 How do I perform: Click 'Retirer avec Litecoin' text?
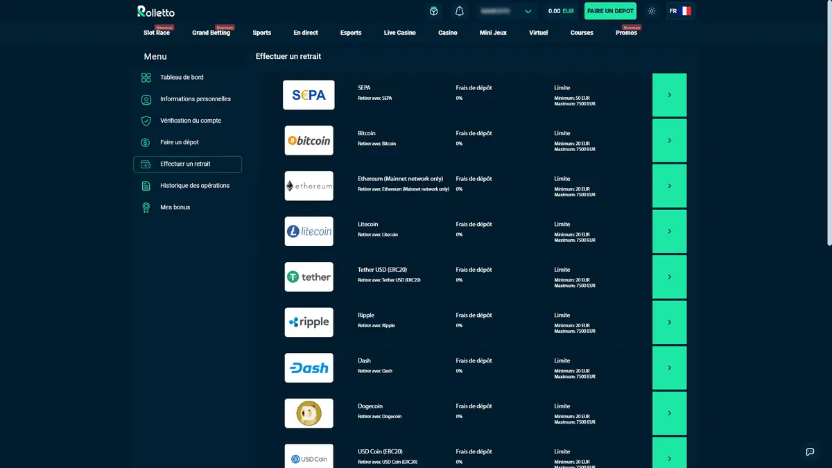(x=378, y=234)
